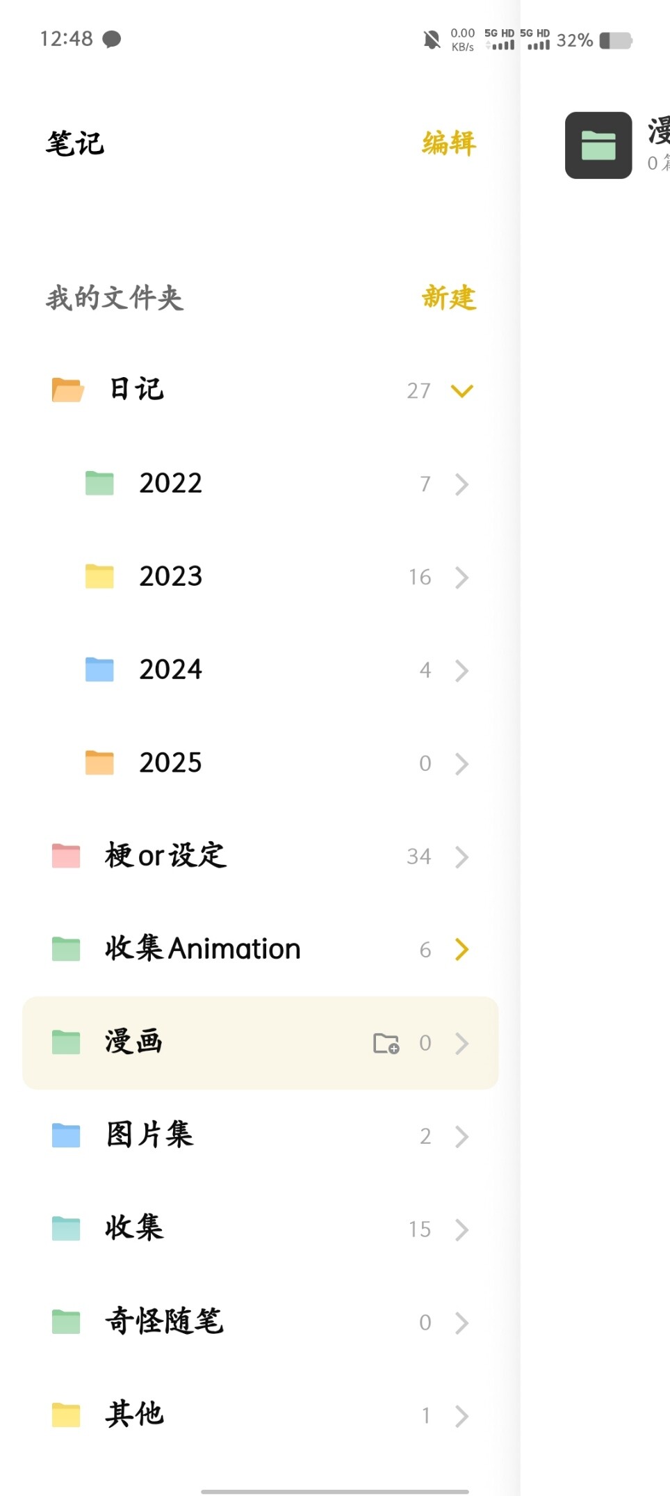Tap 新建 to create a folder
Viewport: 670px width, 1496px height.
point(448,298)
